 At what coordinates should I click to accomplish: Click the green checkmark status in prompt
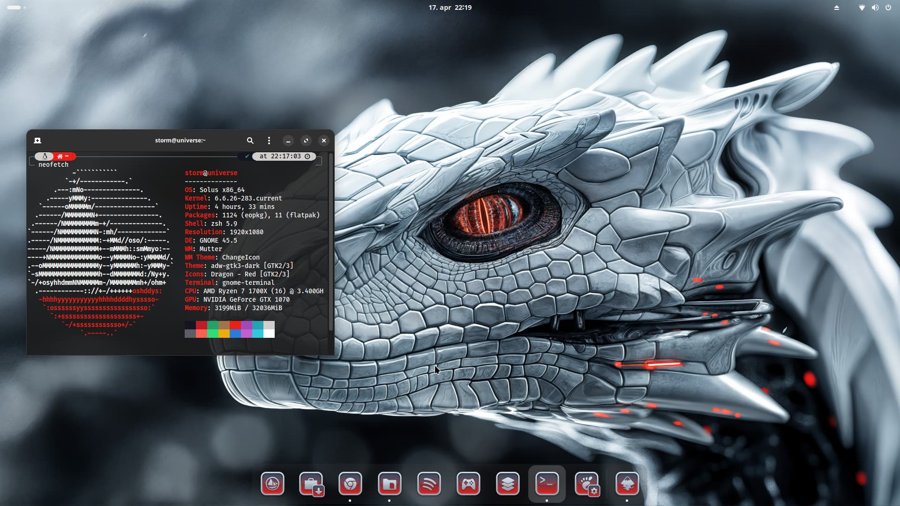(x=247, y=156)
